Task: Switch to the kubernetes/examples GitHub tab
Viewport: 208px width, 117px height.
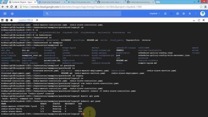Action: [140, 2]
